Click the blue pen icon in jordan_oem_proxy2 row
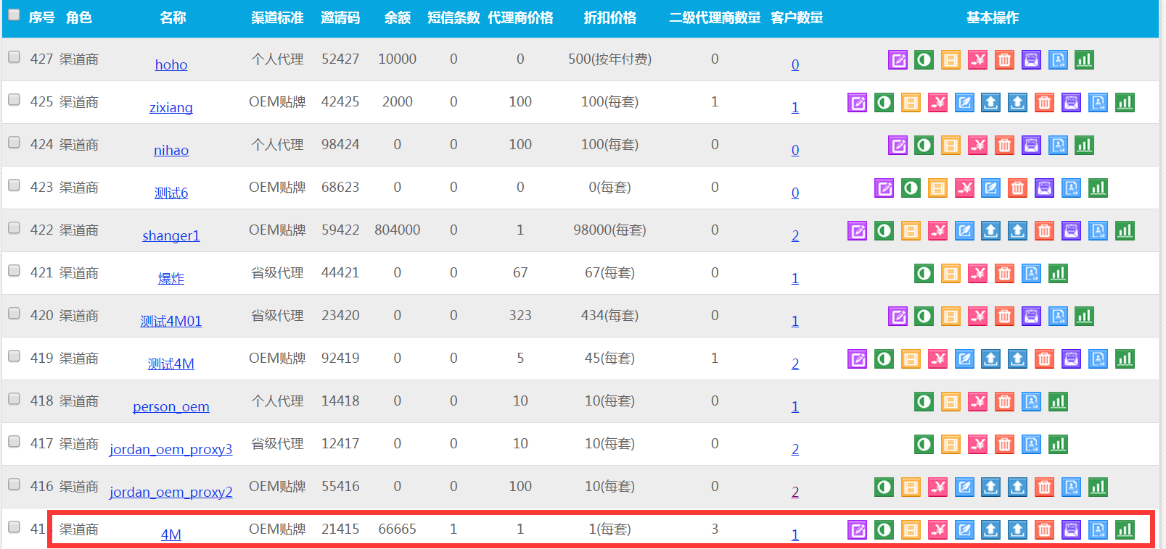Viewport: 1166px width, 549px height. pyautogui.click(x=964, y=487)
